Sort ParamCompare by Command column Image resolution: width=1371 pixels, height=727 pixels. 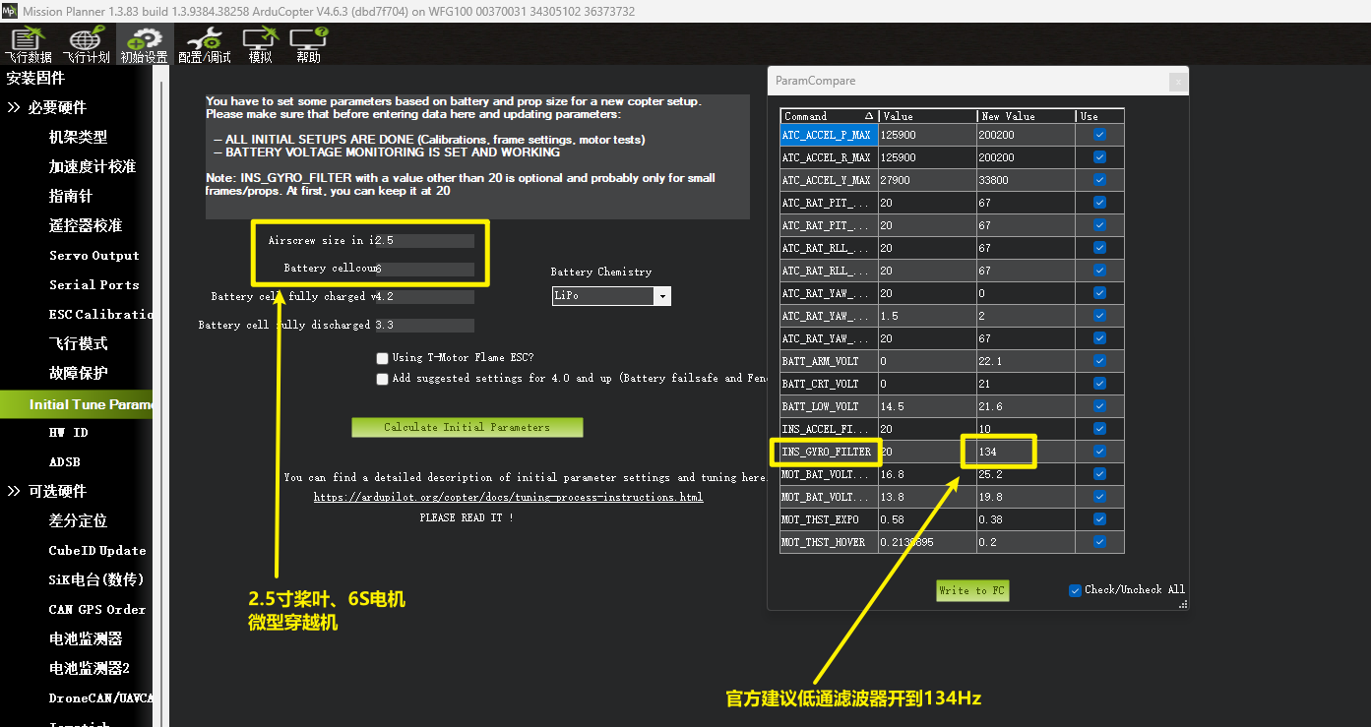coord(829,116)
